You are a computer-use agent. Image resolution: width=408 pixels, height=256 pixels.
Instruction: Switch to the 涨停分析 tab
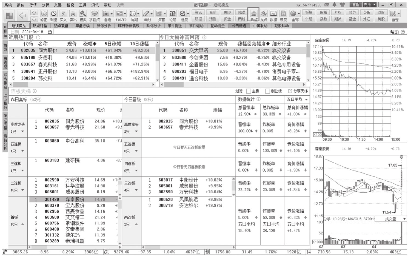click(104, 26)
